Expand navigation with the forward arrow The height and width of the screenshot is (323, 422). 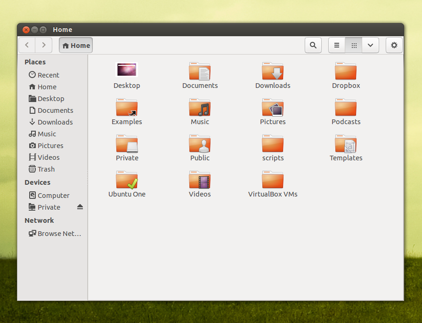click(x=43, y=45)
